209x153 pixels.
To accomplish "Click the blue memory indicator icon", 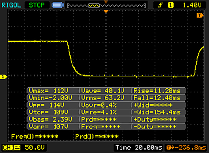I will coord(56,5).
